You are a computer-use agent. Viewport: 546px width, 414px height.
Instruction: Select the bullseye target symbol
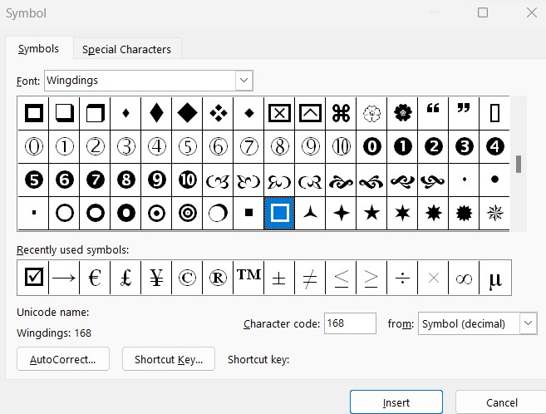[188, 213]
